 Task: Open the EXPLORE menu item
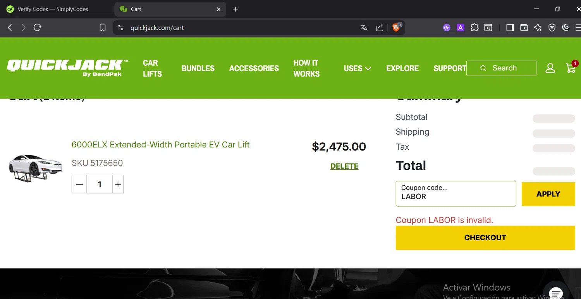coord(402,68)
